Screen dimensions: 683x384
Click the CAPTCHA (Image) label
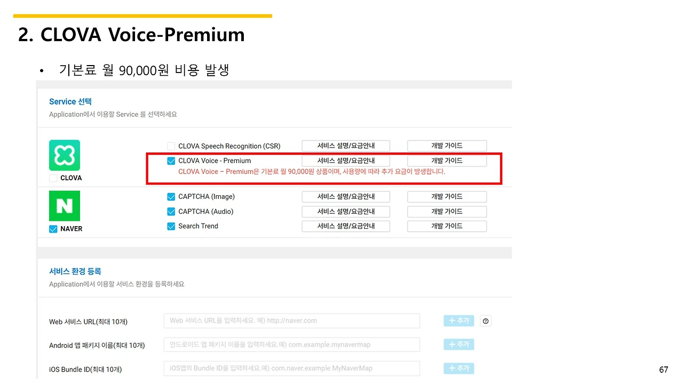(207, 197)
